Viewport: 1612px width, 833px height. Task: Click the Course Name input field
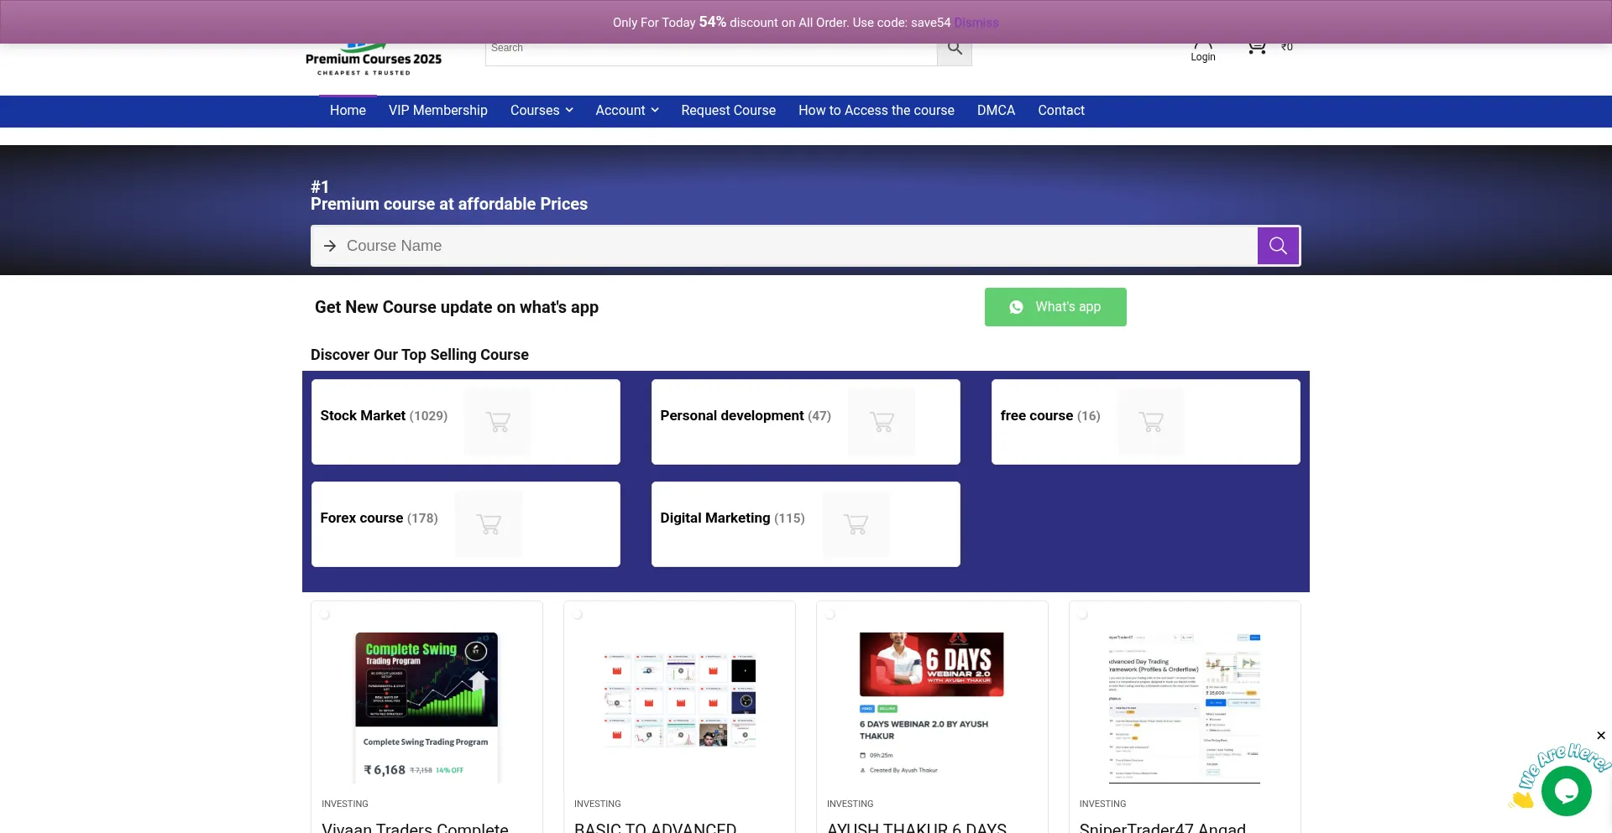pos(789,246)
